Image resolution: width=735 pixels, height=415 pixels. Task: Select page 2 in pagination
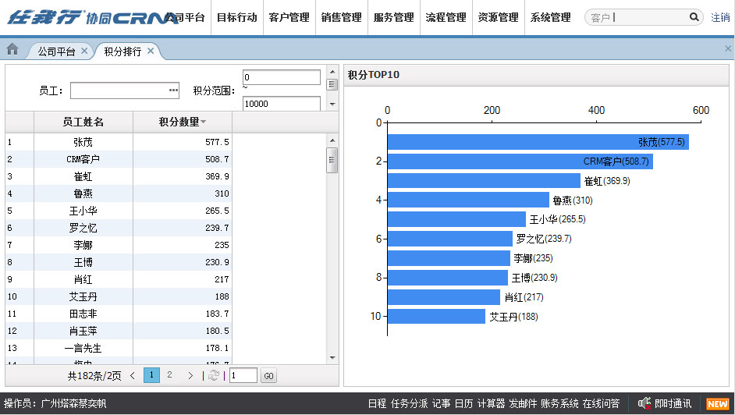(x=169, y=375)
